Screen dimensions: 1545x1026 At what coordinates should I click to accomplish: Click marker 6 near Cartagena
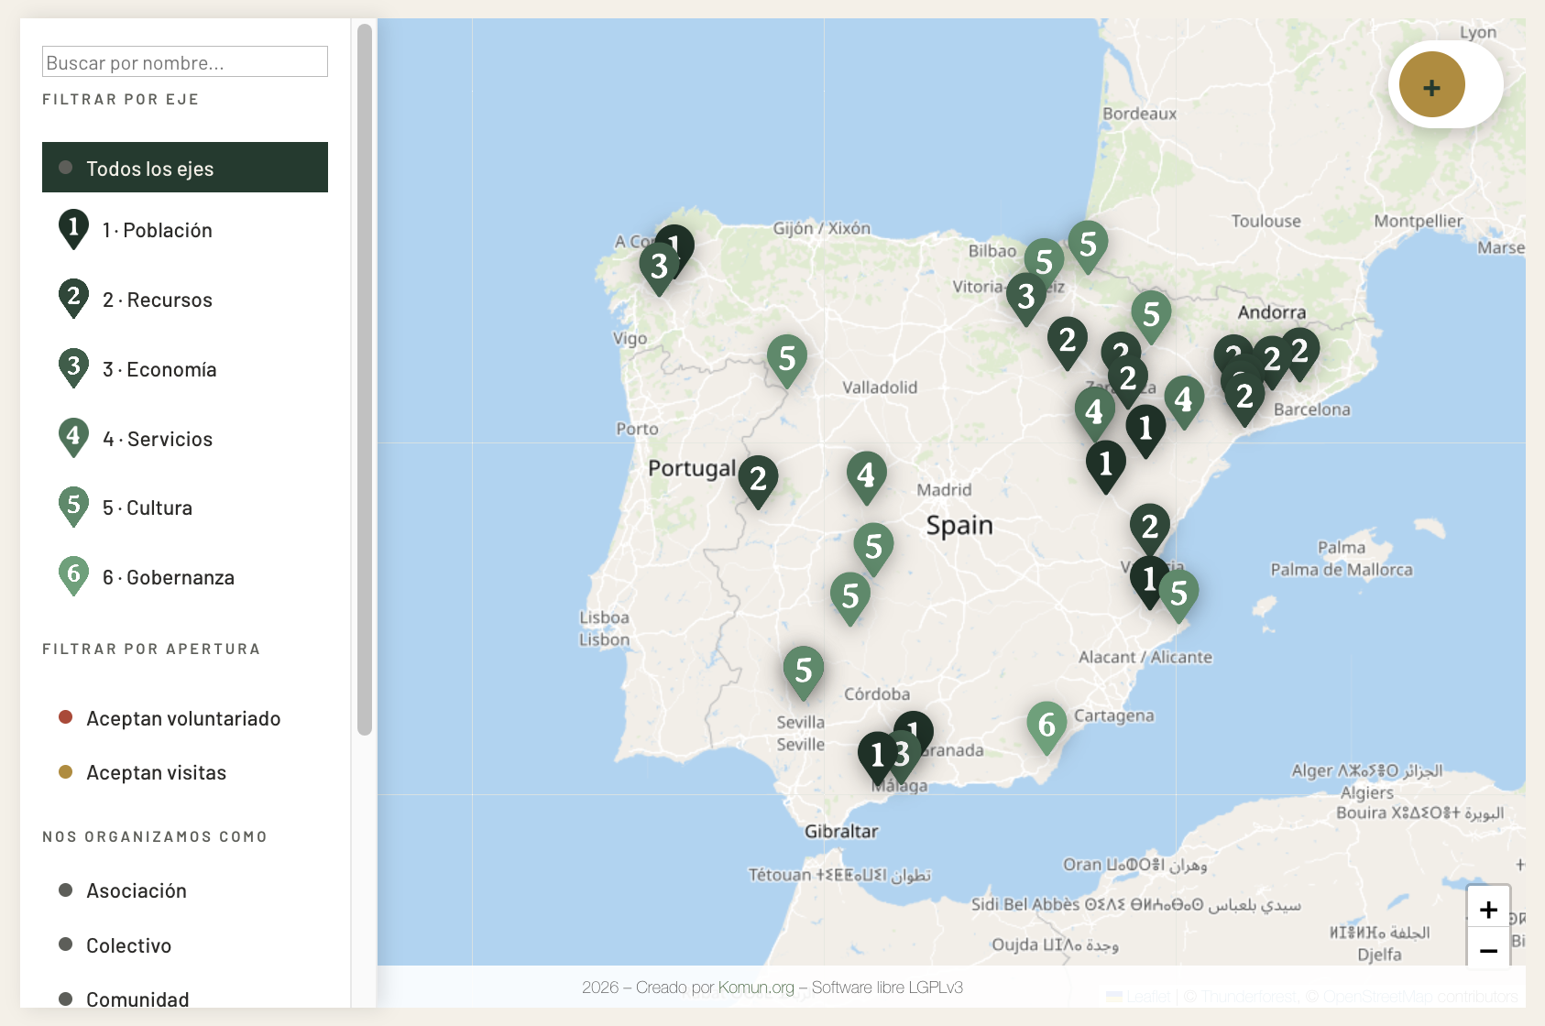click(1046, 727)
